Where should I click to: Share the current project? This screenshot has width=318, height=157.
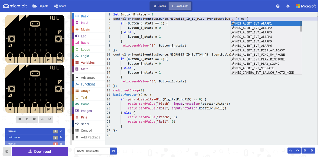pyautogui.click(x=60, y=6)
